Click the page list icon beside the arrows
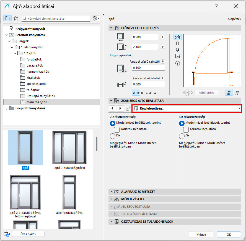This screenshot has width=246, height=241. 128,108
